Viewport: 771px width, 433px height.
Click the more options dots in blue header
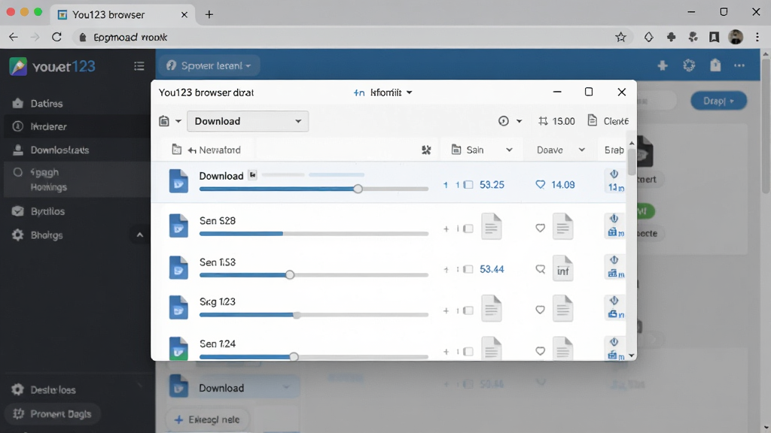click(x=739, y=65)
